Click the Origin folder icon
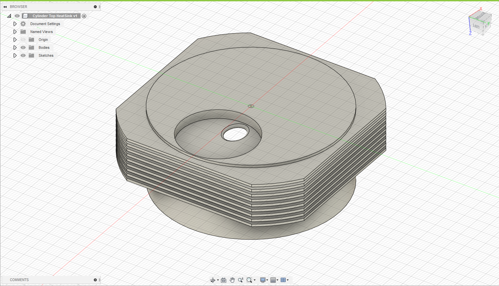Image resolution: width=499 pixels, height=286 pixels. (x=31, y=40)
